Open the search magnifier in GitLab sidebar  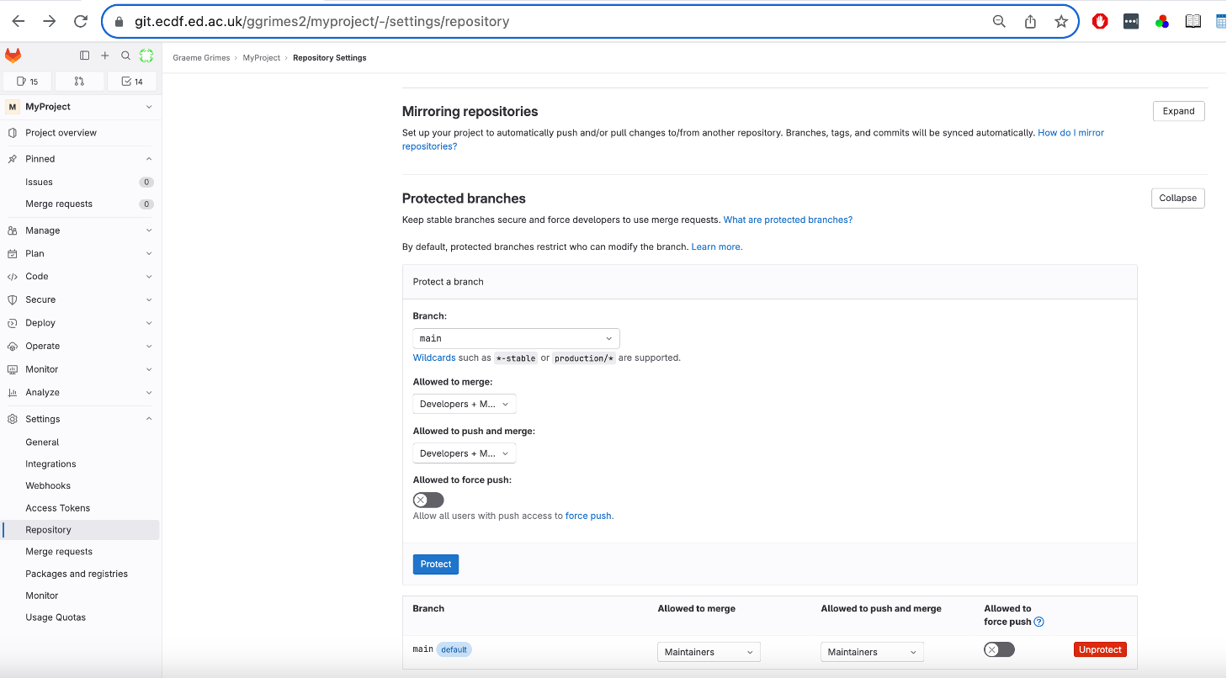(125, 56)
